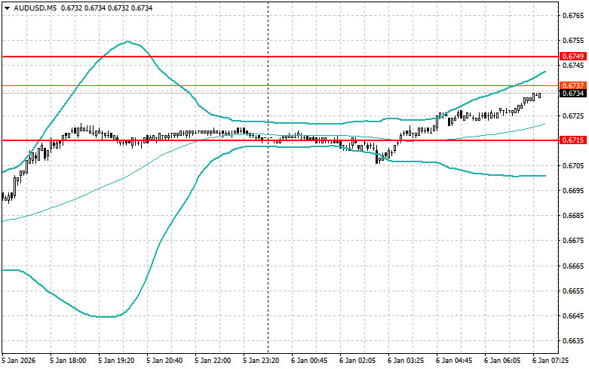Click the 6 Jan 03:25 time label
Viewport: 589px width, 369px height.
pos(406,361)
